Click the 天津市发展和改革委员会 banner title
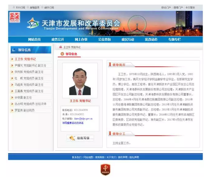This screenshot has width=206, height=179. coord(81,23)
